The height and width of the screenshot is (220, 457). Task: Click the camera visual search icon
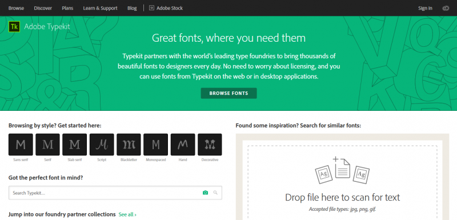click(x=206, y=193)
